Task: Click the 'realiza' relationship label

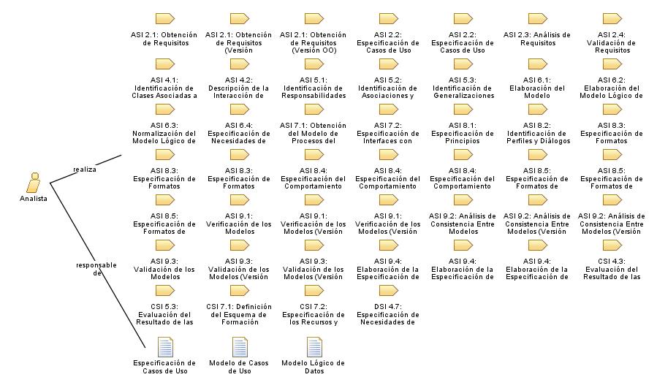Action: coord(84,169)
